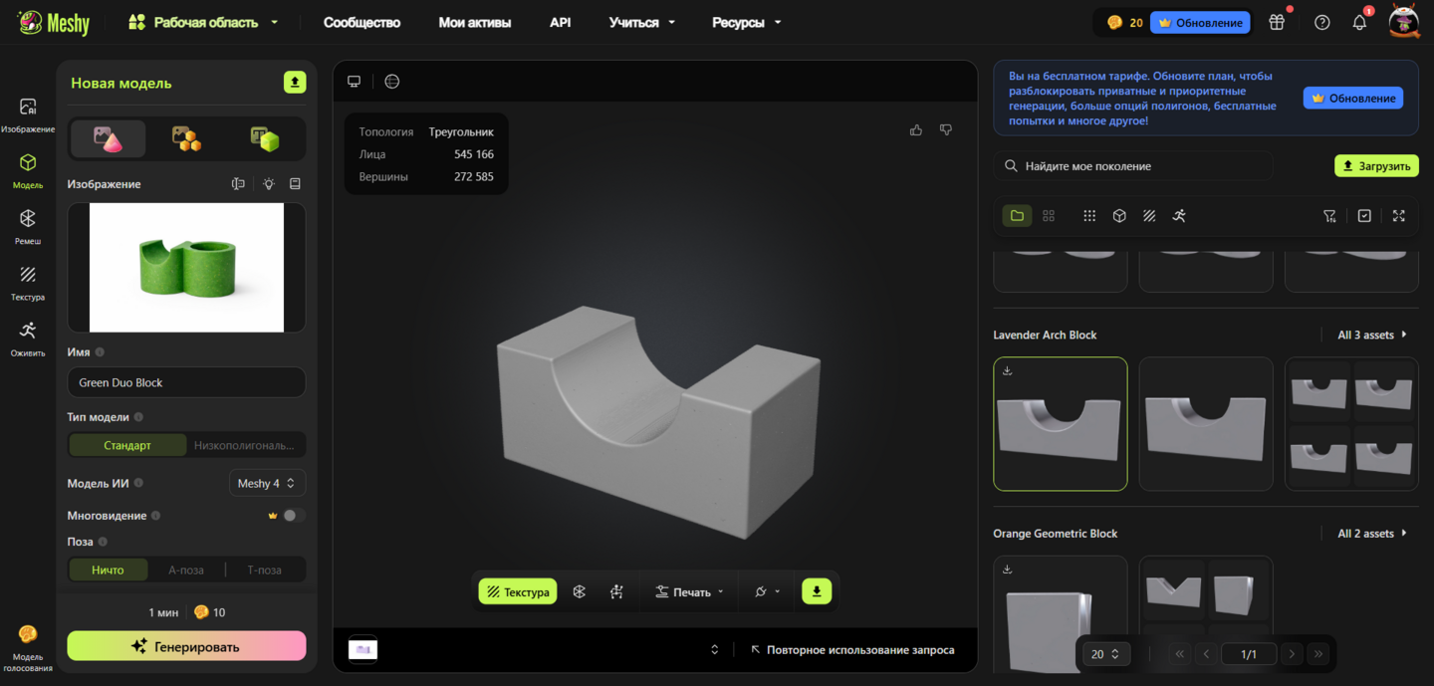
Task: Open the Meshy 4 model dropdown
Action: click(267, 483)
